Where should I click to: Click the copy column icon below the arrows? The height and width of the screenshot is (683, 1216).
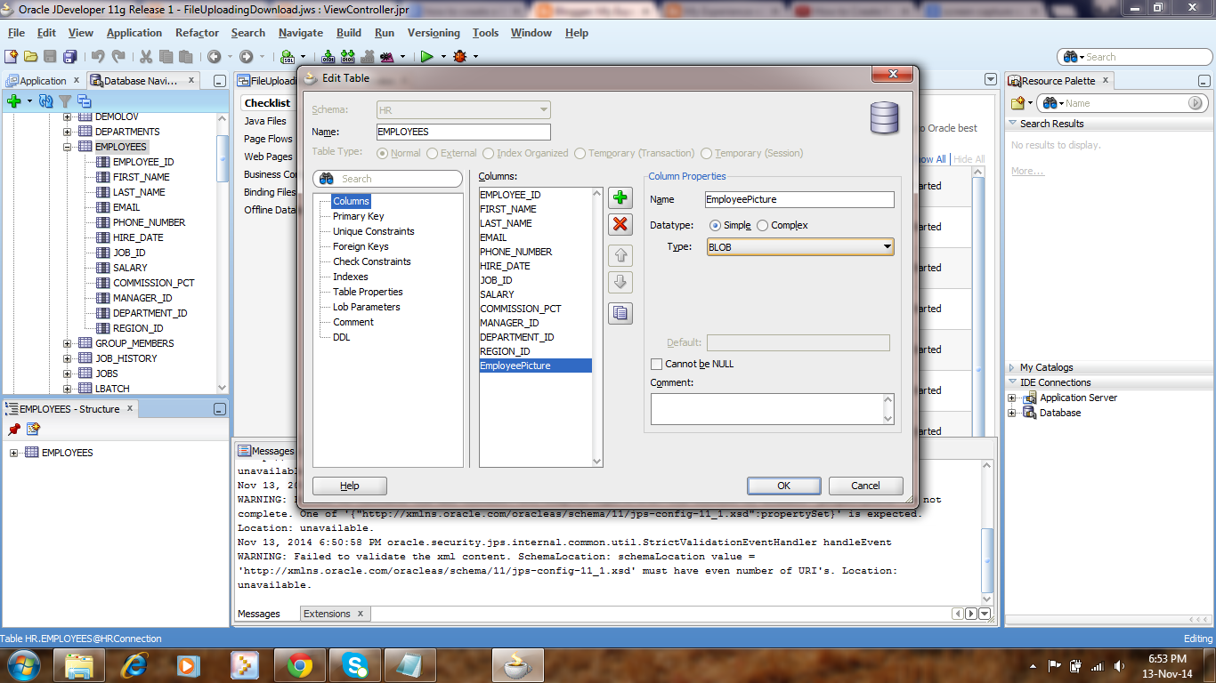click(620, 313)
